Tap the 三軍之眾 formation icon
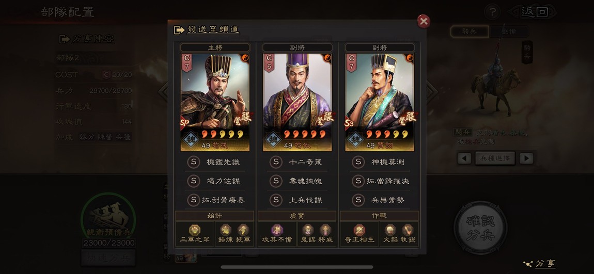594x274 pixels. (195, 230)
